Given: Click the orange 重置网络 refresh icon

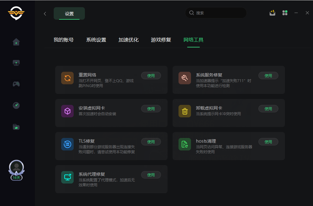Looking at the screenshot, I should [x=67, y=78].
